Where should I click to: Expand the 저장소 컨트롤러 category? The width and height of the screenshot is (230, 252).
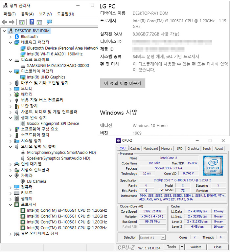(11, 170)
